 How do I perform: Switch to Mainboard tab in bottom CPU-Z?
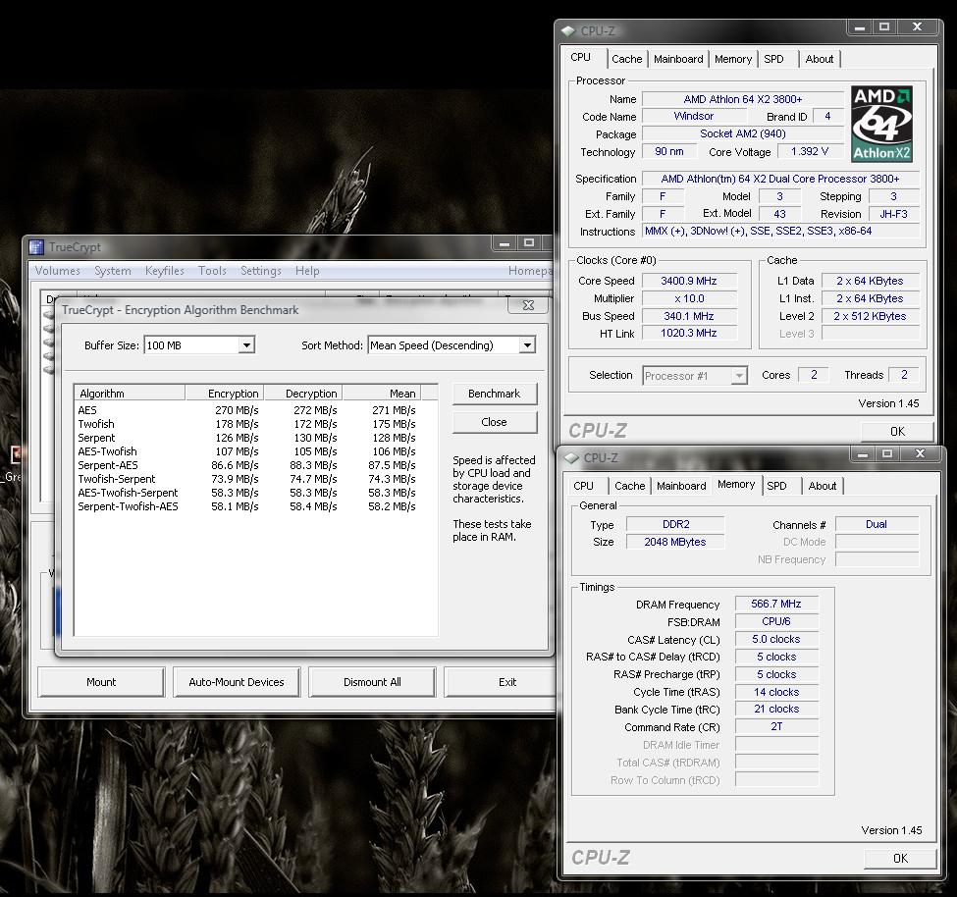pyautogui.click(x=681, y=486)
